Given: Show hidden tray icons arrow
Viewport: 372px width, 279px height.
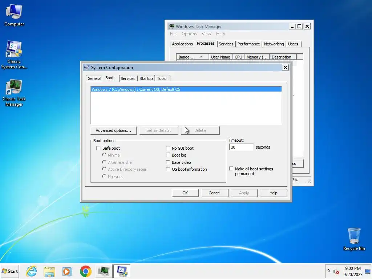Looking at the screenshot, I should [x=328, y=271].
